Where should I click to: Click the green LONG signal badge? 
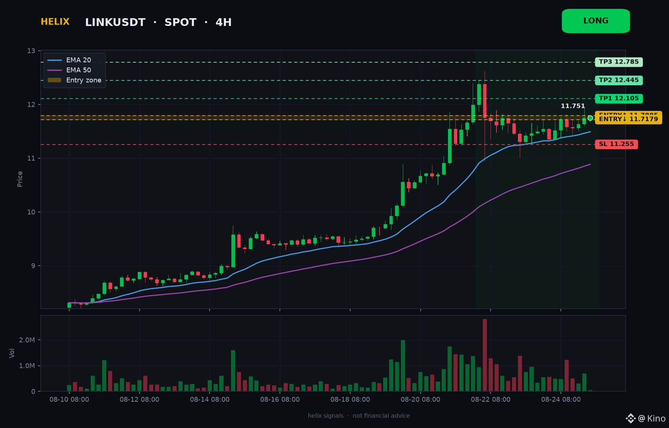pyautogui.click(x=596, y=21)
